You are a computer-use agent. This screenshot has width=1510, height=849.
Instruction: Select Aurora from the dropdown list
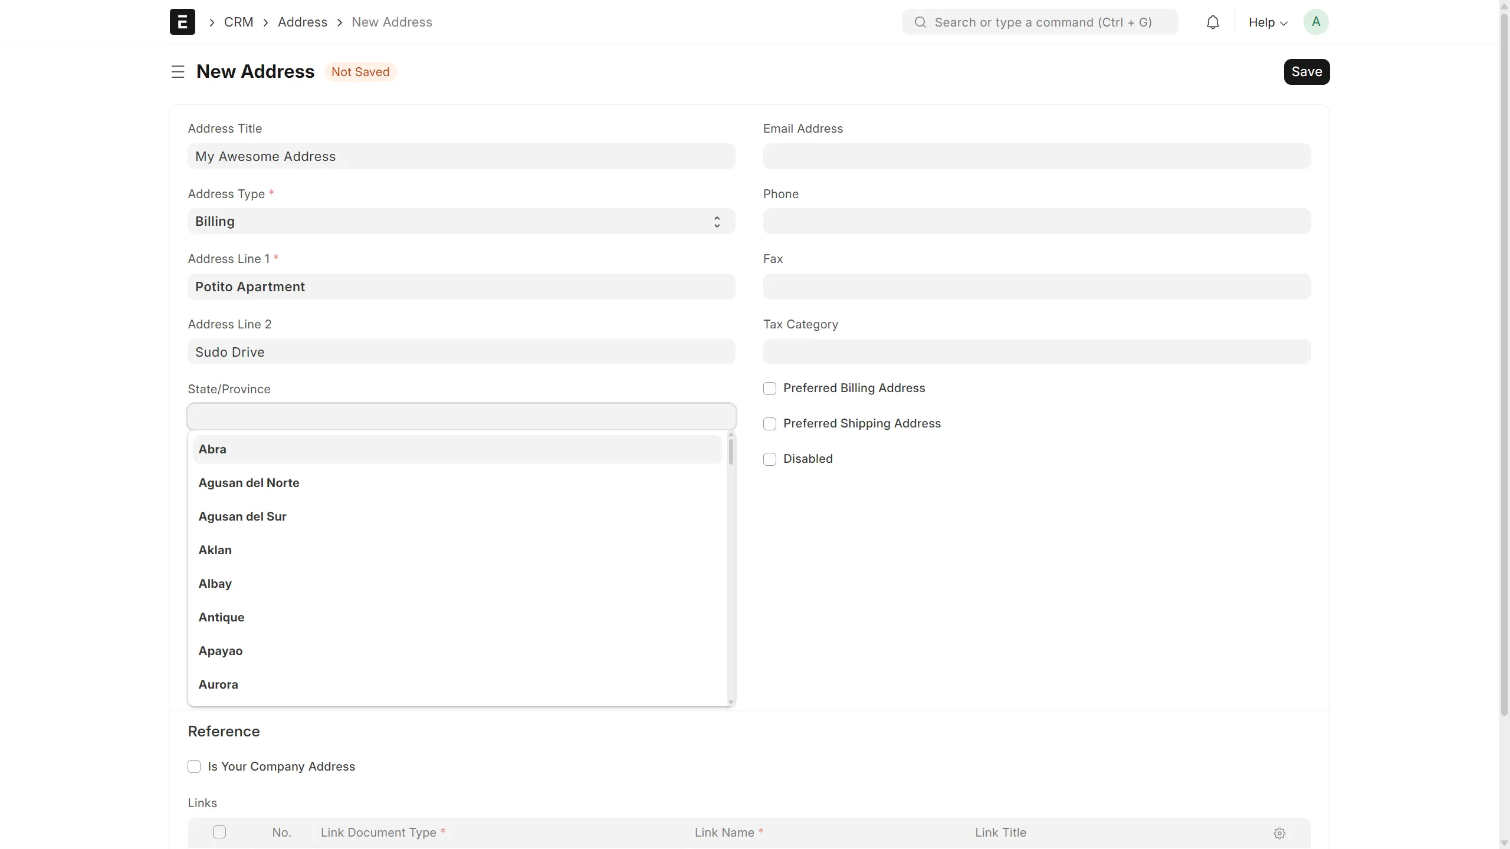tap(218, 685)
